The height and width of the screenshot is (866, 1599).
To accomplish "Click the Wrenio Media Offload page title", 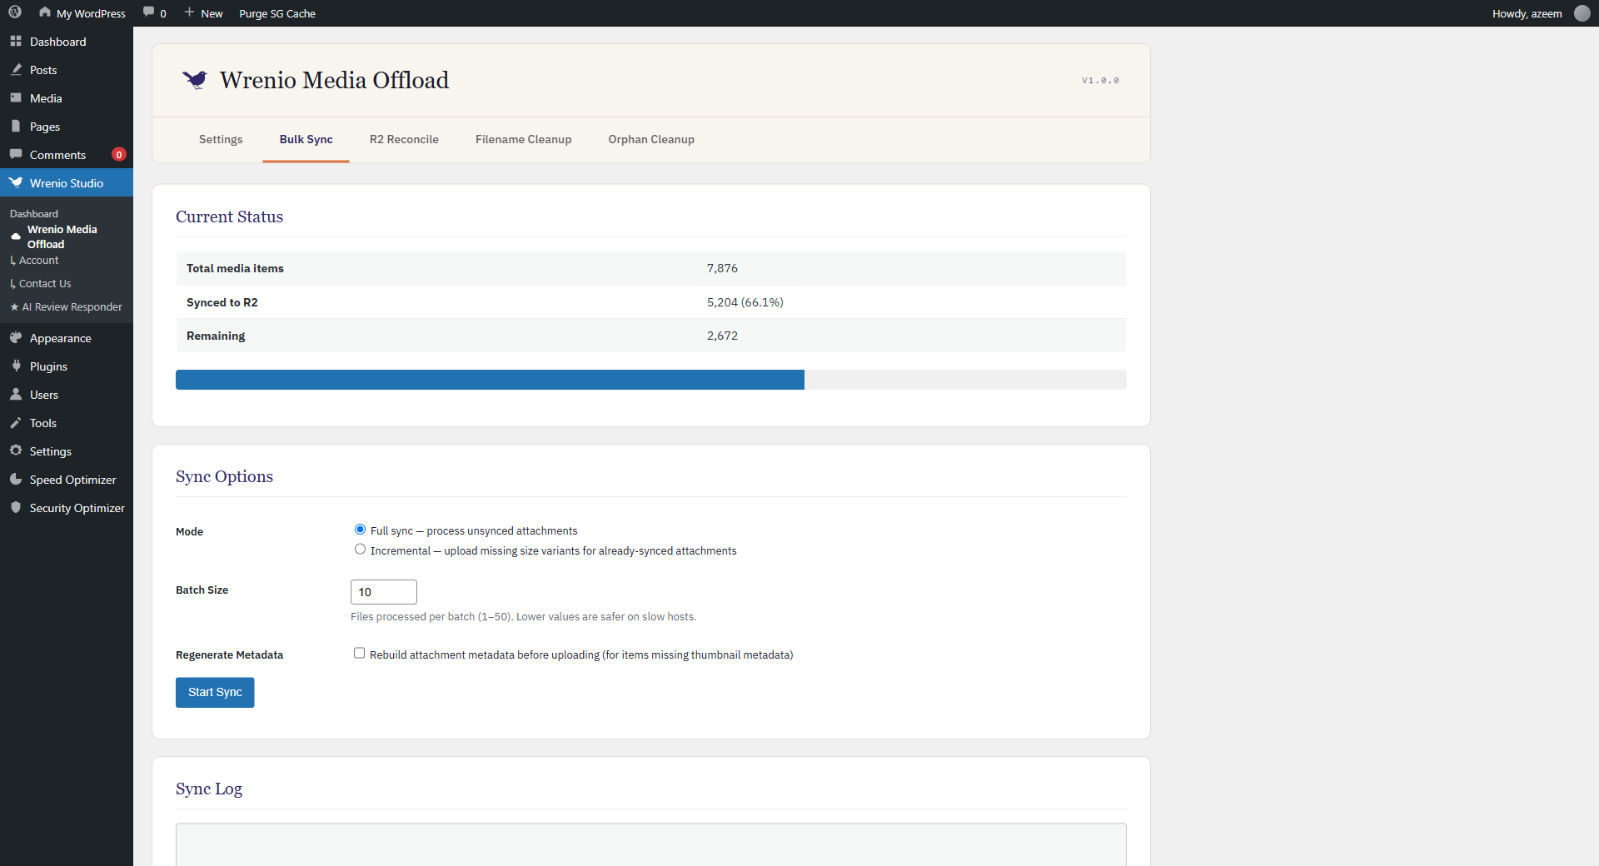I will tap(334, 80).
